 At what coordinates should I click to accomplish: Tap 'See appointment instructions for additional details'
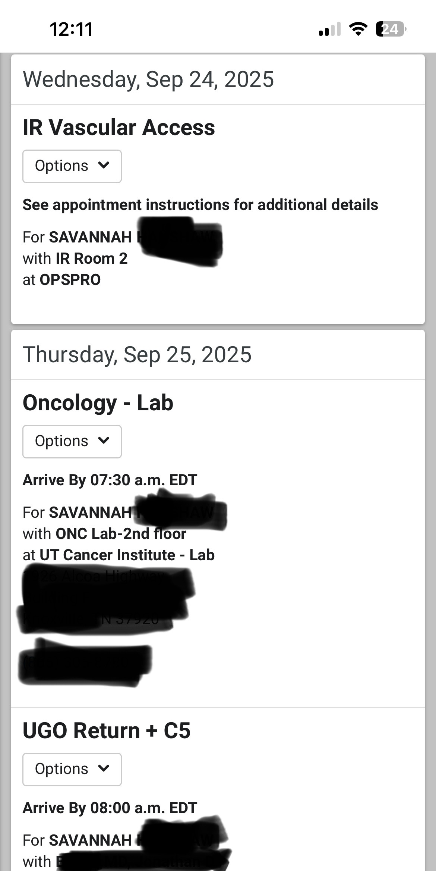pyautogui.click(x=200, y=205)
